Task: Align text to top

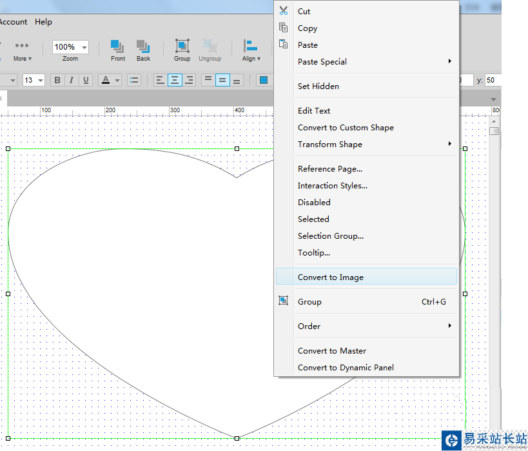Action: coord(208,80)
